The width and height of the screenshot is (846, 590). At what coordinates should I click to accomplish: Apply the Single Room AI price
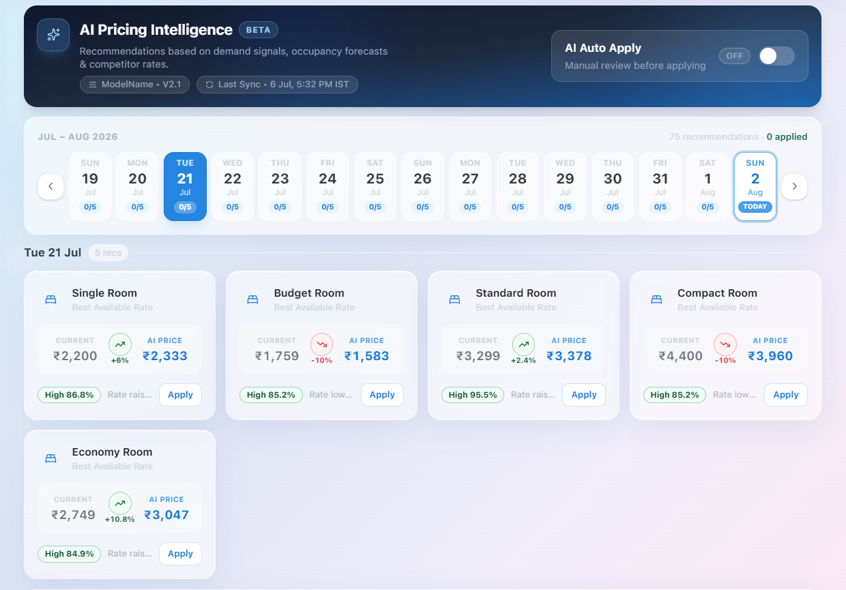[180, 395]
